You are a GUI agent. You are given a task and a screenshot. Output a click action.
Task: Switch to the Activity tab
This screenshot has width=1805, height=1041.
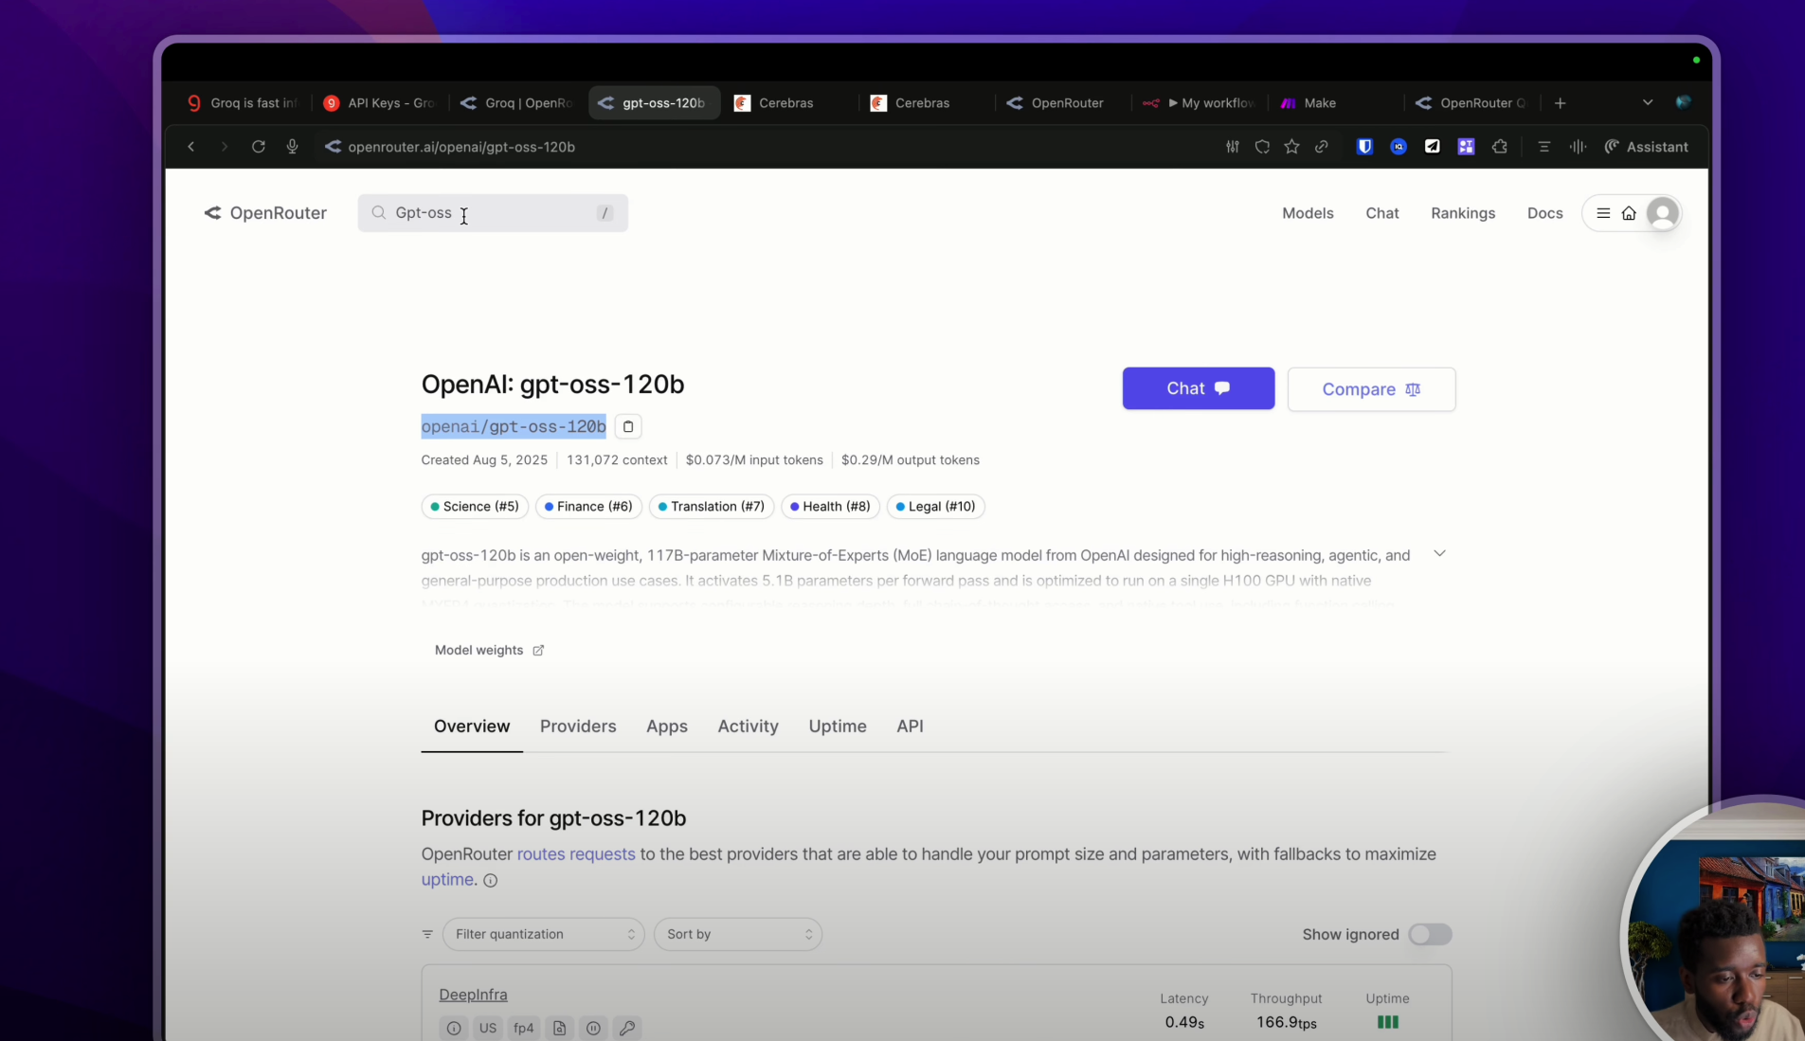tap(748, 727)
